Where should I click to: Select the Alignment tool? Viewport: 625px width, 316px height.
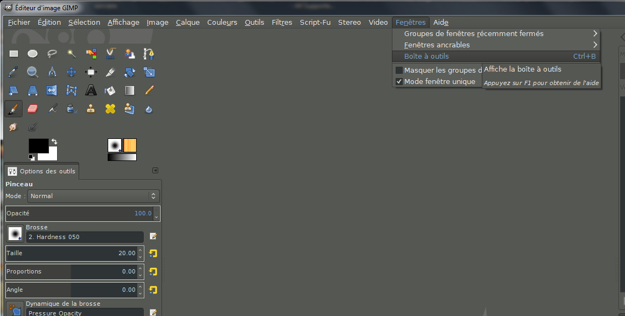tap(91, 72)
